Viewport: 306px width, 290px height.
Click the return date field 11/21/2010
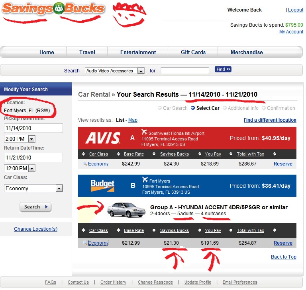pos(33,158)
